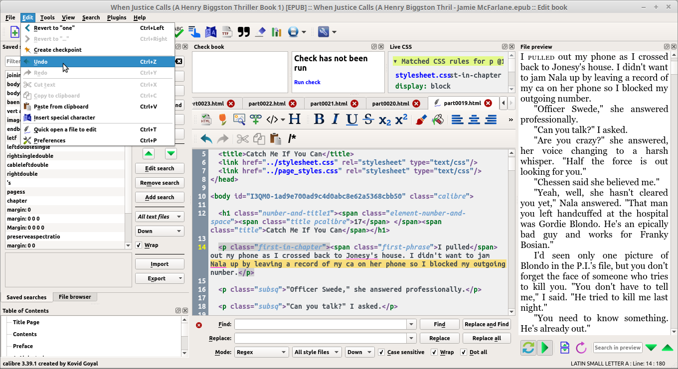Pick text color with the paintbrush icon

(x=421, y=120)
